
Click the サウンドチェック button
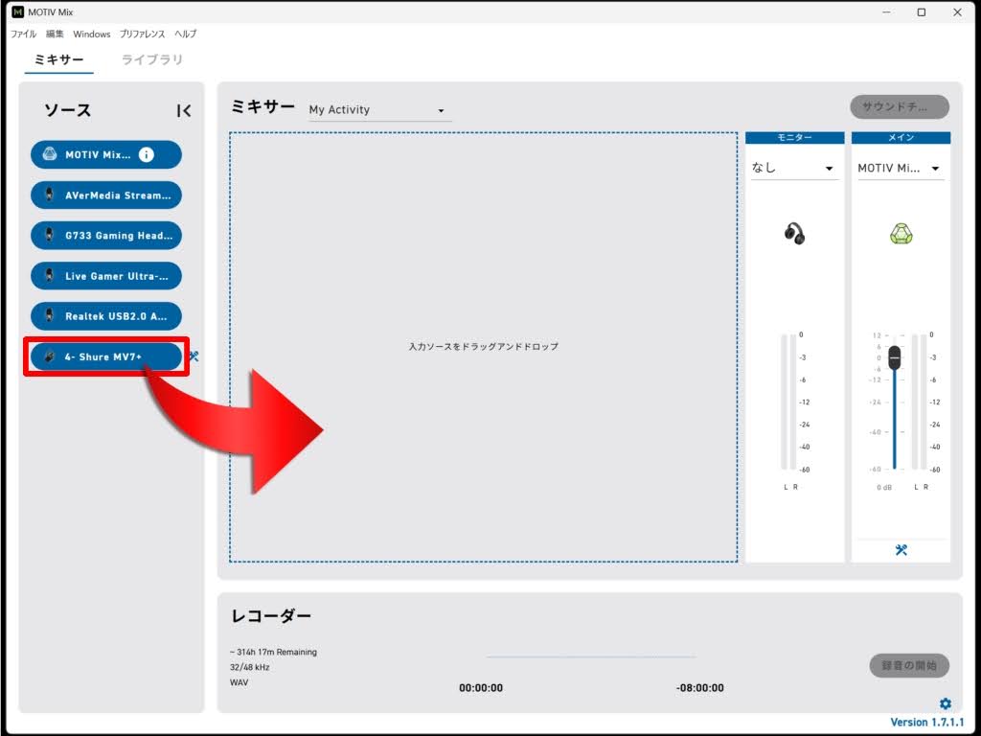899,107
